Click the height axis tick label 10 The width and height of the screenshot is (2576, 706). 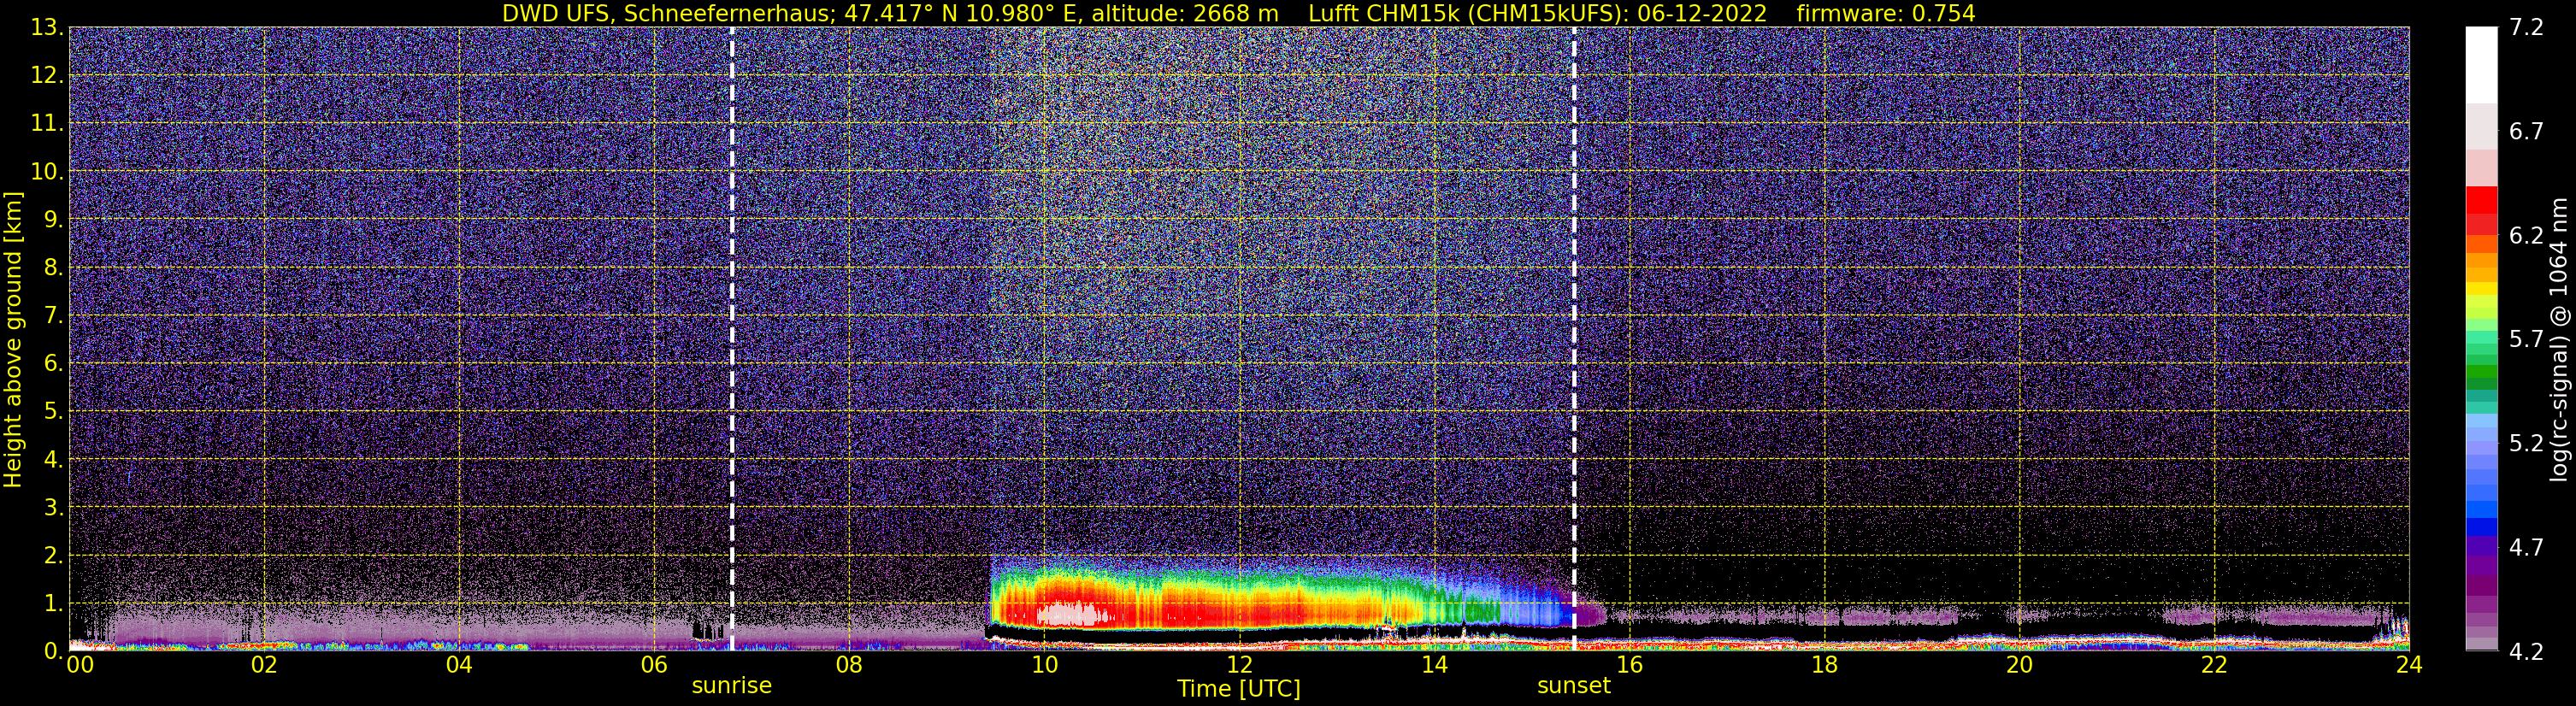pyautogui.click(x=46, y=172)
